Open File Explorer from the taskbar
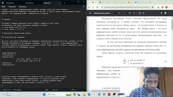Viewport: 173px width, 97px height. click(x=84, y=94)
